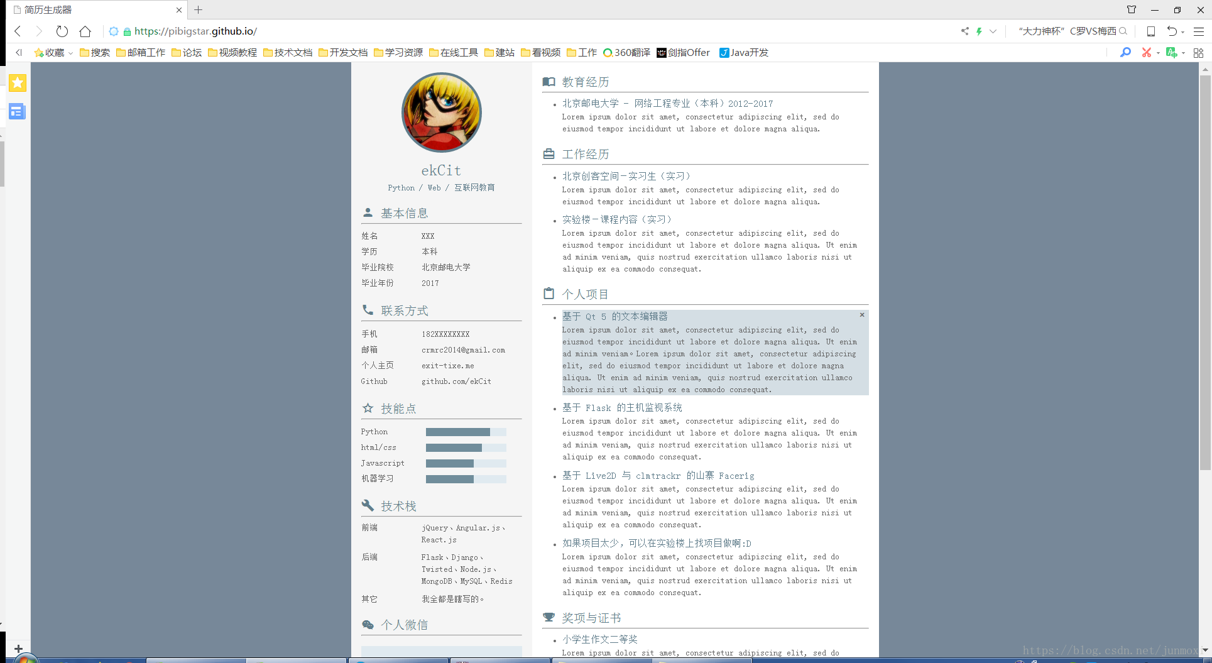Screen dimensions: 1212x663
Task: Open the address bar dropdown arrow
Action: [993, 31]
